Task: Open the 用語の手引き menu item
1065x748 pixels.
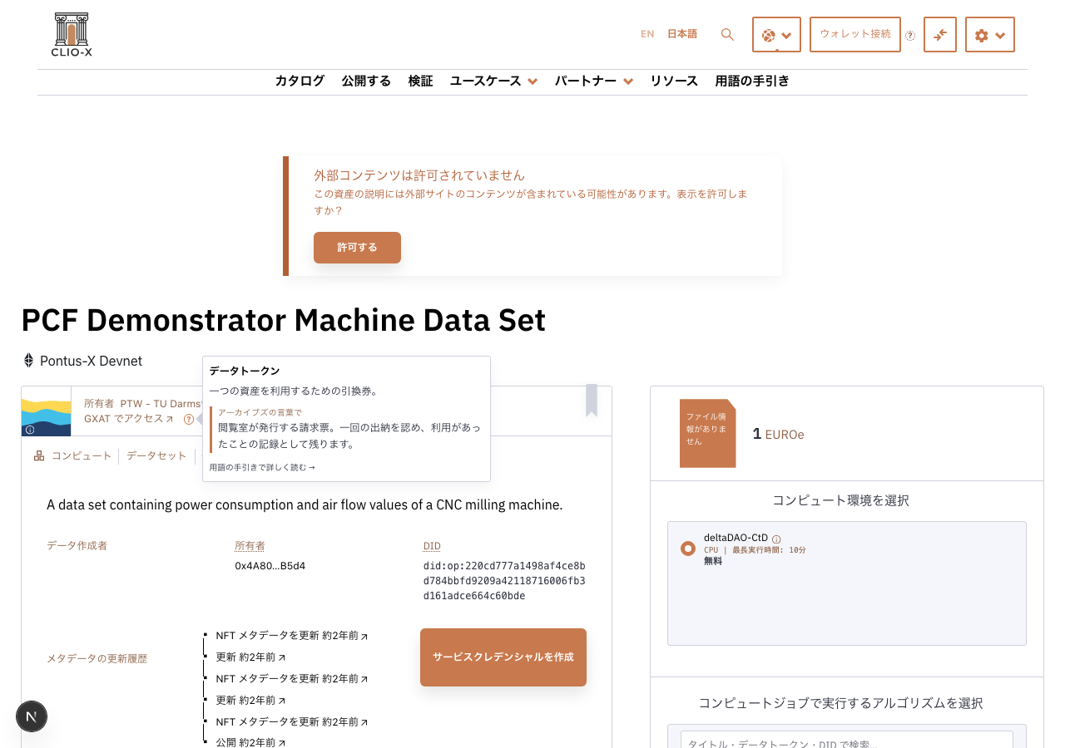Action: coord(752,81)
